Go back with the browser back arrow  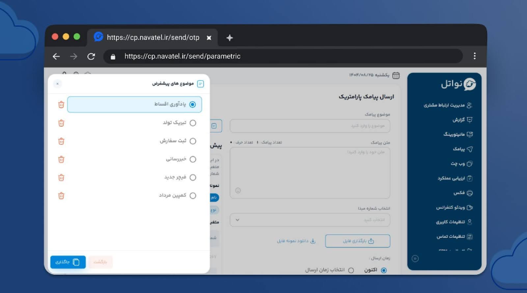tap(56, 56)
